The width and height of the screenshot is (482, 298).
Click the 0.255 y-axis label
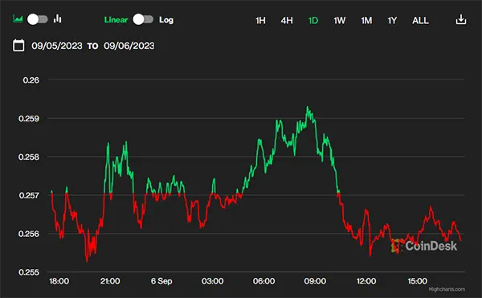point(29,272)
